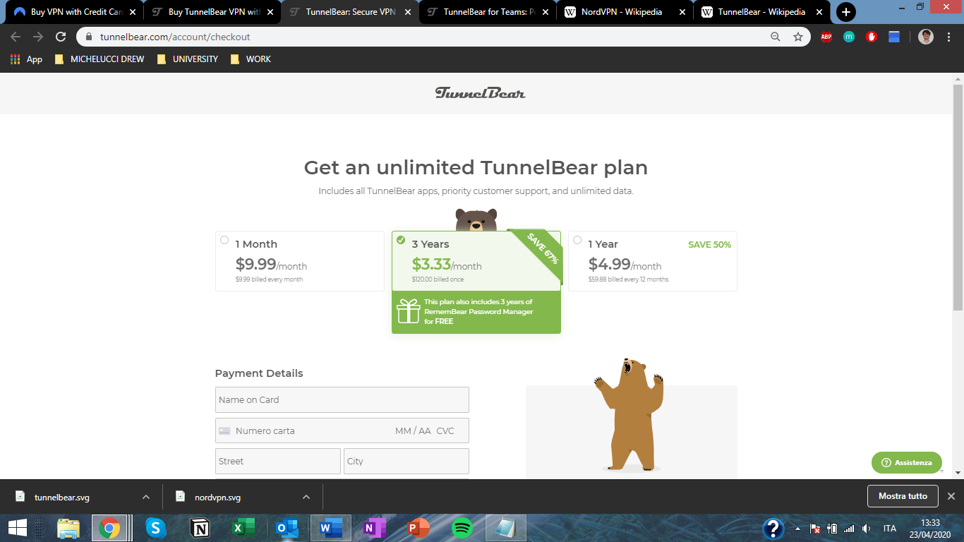The width and height of the screenshot is (964, 542).
Task: Open Spotify from the taskbar
Action: 462,528
